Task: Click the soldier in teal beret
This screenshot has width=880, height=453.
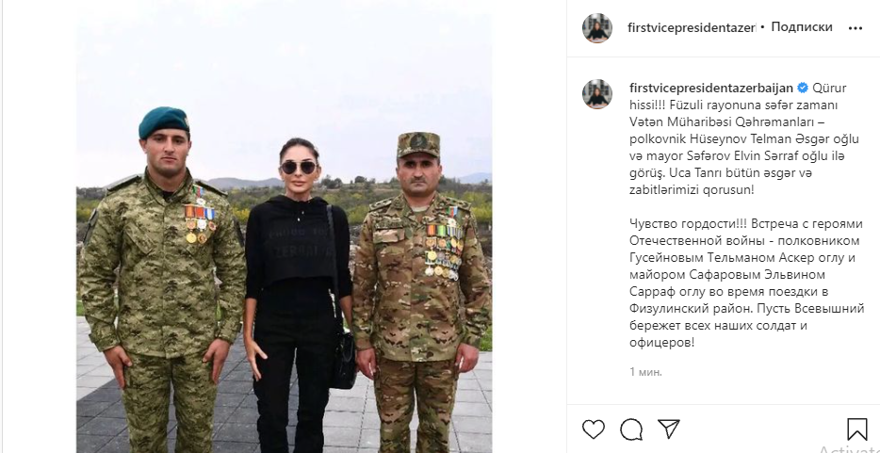Action: click(x=162, y=281)
